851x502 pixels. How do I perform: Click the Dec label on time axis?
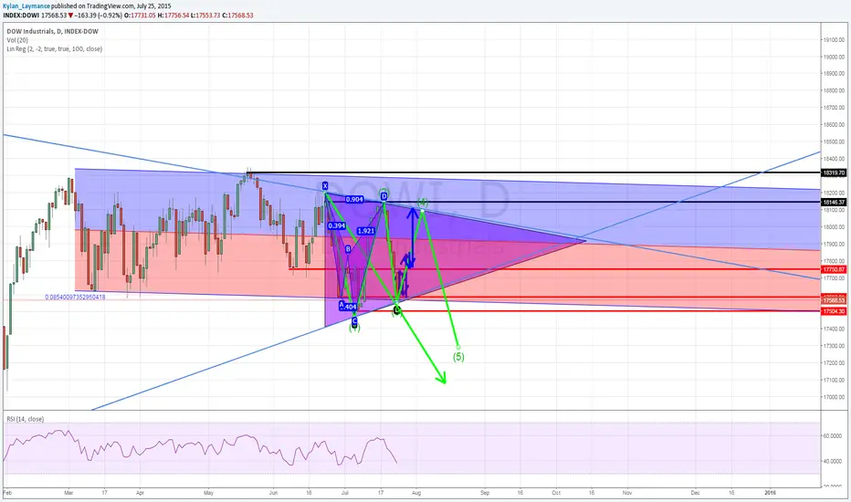(695, 493)
